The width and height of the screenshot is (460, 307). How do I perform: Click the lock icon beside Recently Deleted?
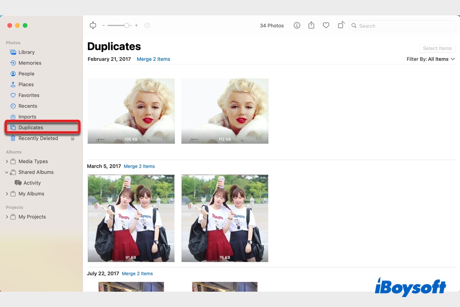pyautogui.click(x=72, y=138)
